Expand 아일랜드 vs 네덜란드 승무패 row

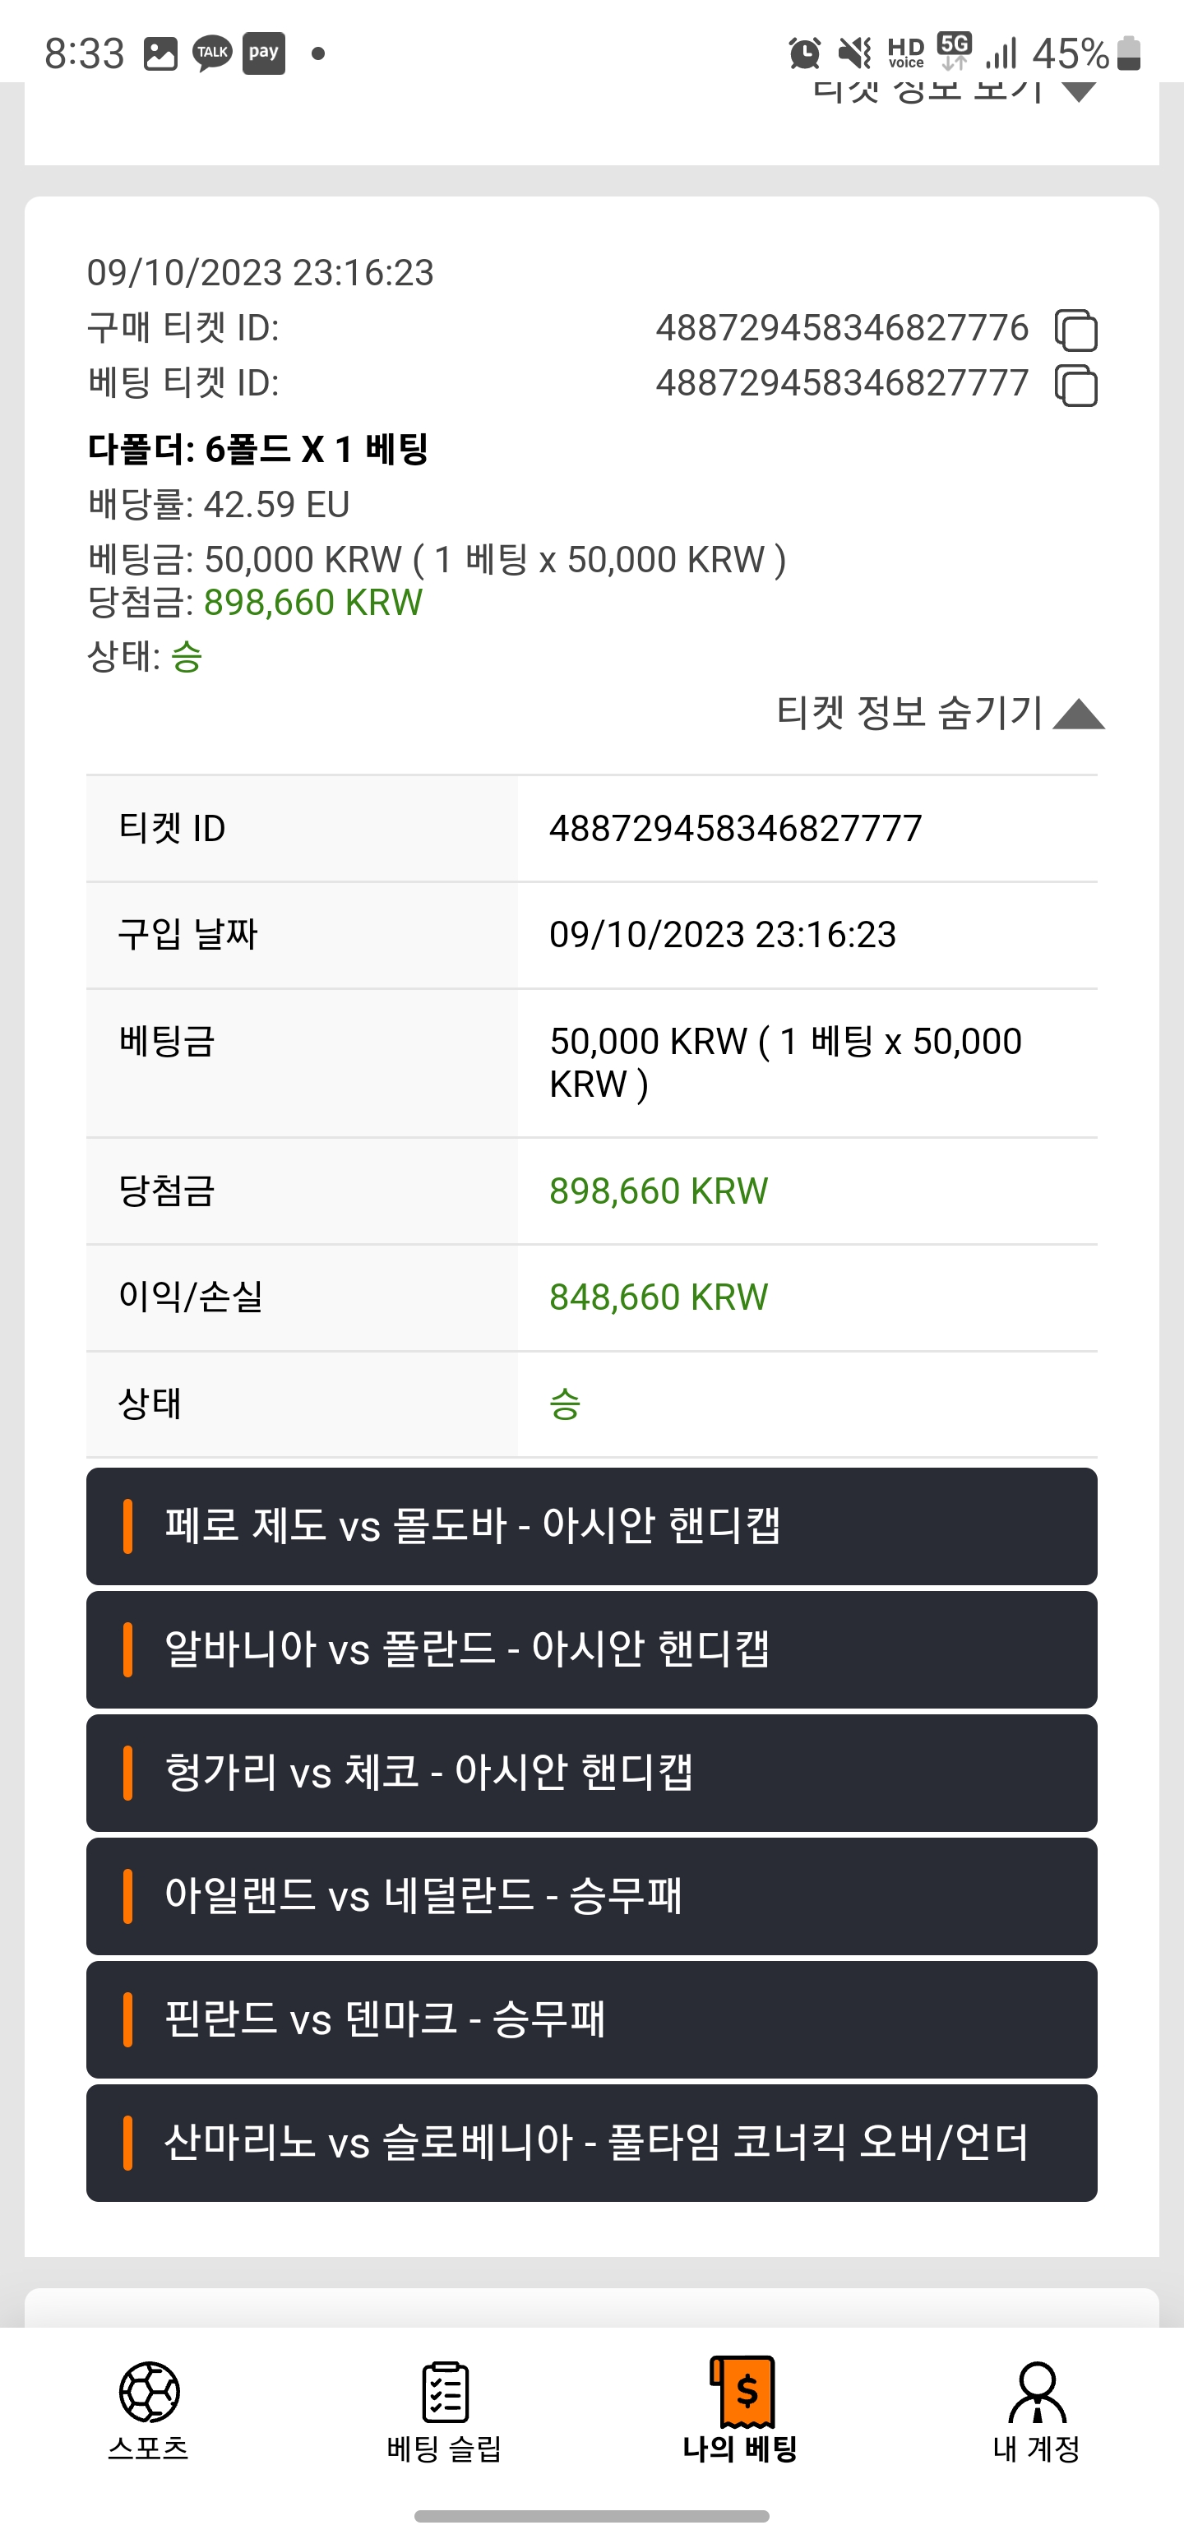pos(591,1895)
